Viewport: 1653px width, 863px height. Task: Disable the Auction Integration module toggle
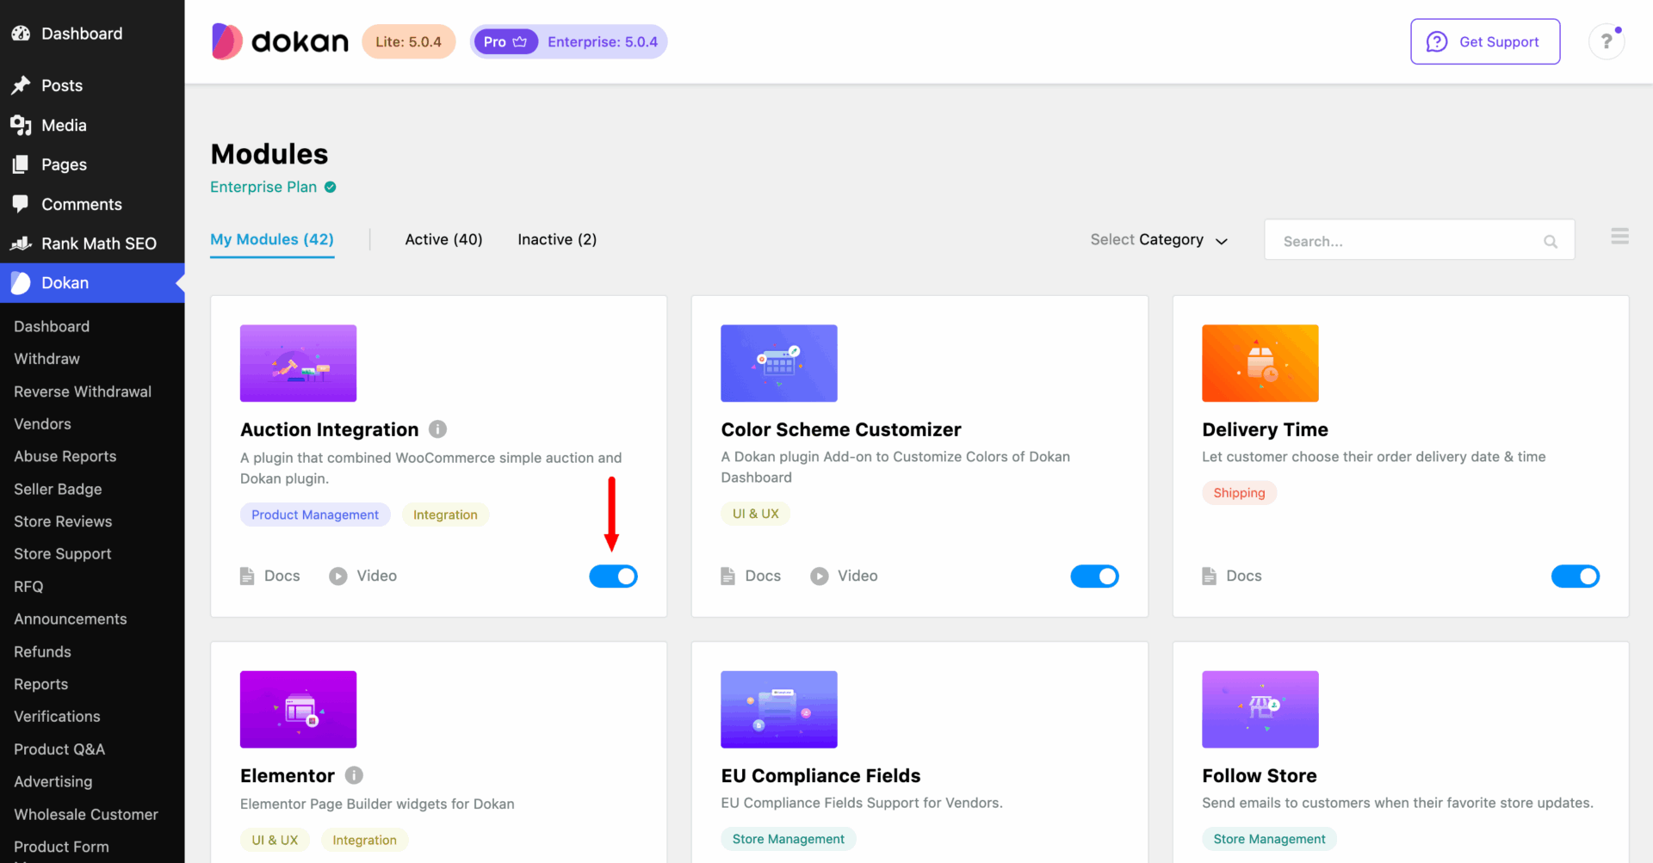(x=613, y=576)
